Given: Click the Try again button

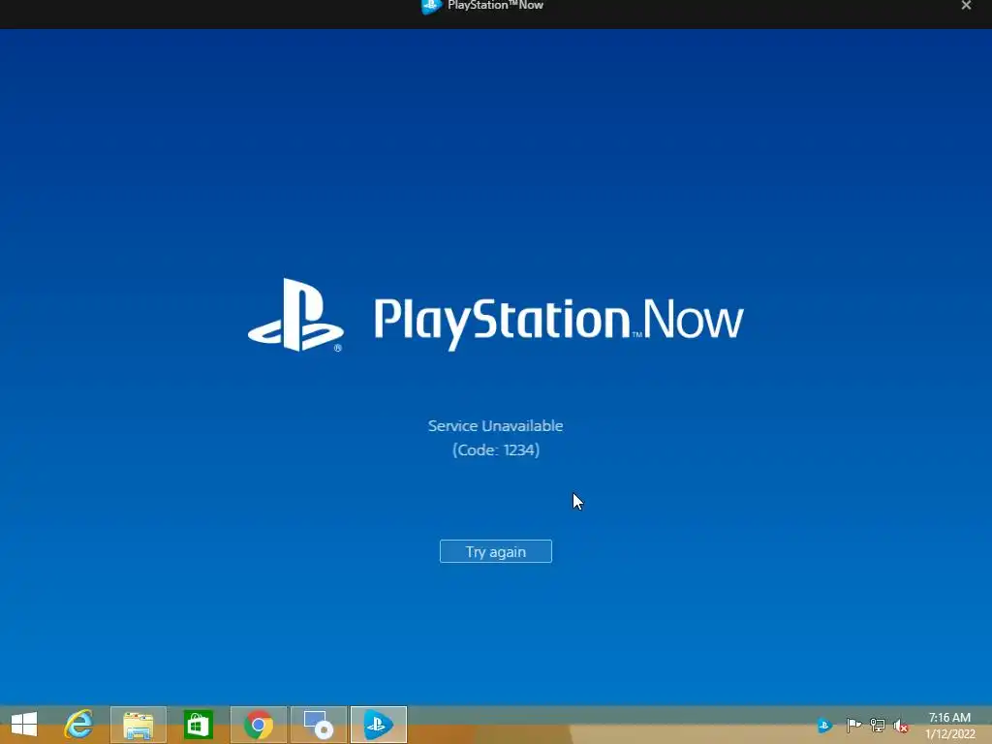Looking at the screenshot, I should 495,551.
